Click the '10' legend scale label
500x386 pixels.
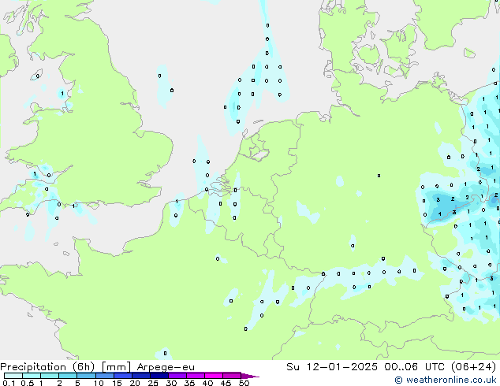click(x=99, y=383)
